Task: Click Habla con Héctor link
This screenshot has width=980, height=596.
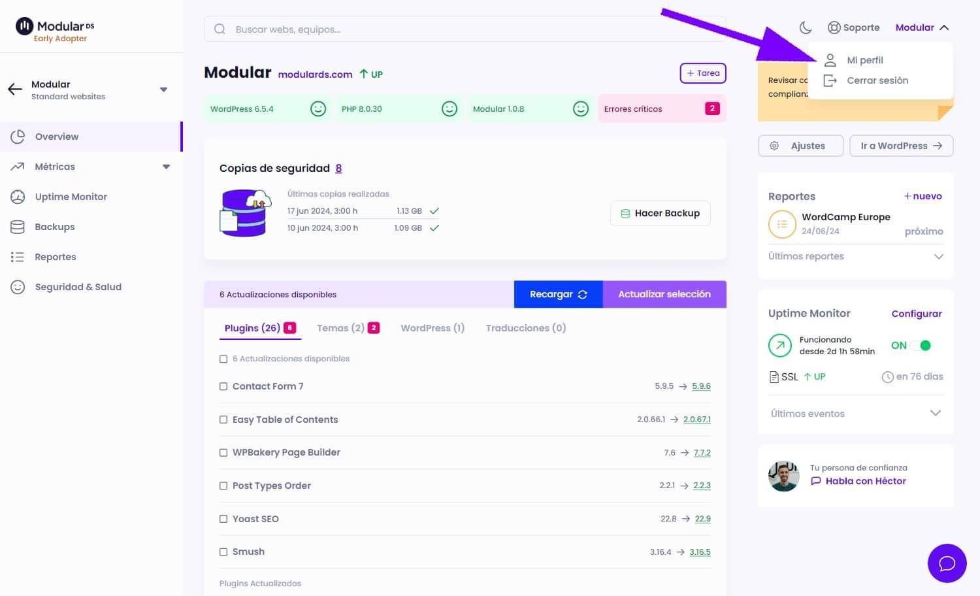Action: click(x=858, y=481)
